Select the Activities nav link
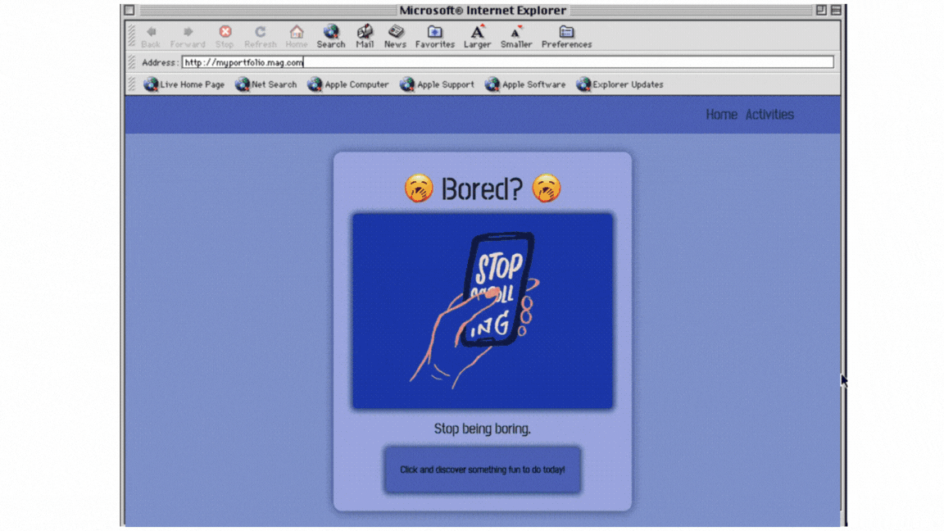 pyautogui.click(x=769, y=115)
